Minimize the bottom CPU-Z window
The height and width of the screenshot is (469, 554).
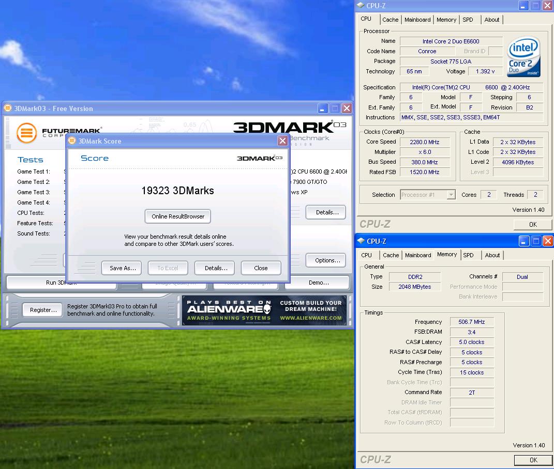tap(523, 241)
